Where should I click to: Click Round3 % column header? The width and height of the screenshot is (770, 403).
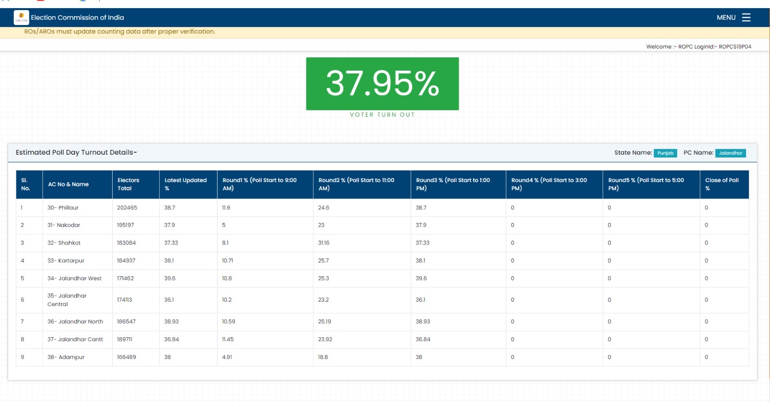458,184
